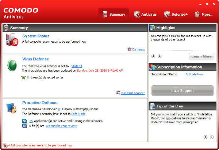The width and height of the screenshot is (219, 150).
Task: Click the virus database update date link
Action: (x=100, y=71)
